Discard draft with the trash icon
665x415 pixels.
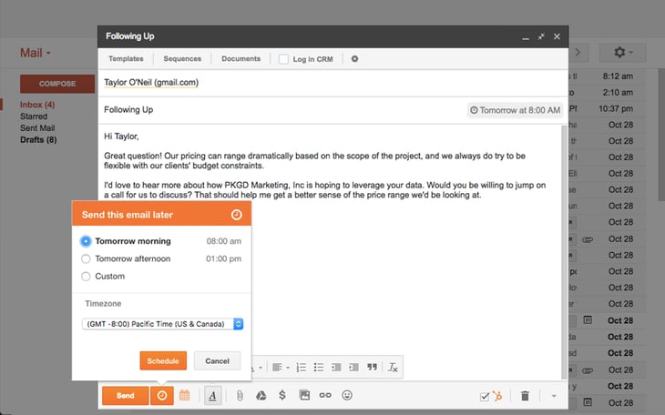pos(525,396)
